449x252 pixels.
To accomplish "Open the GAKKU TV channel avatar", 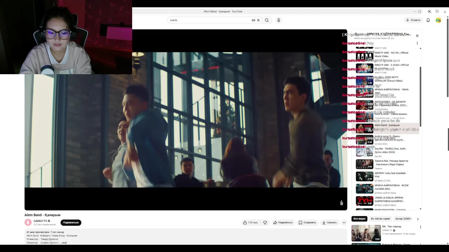I will click(x=28, y=223).
